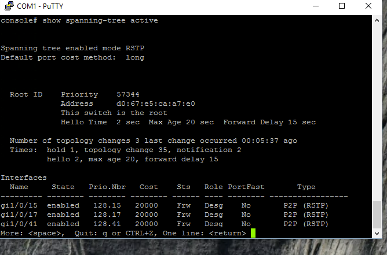The height and width of the screenshot is (255, 387).
Task: Click 'This switch is the root' line
Action: [x=114, y=113]
